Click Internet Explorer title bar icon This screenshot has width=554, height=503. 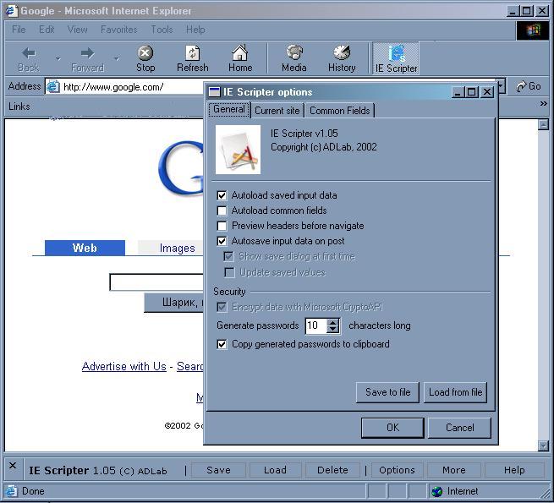coord(12,11)
